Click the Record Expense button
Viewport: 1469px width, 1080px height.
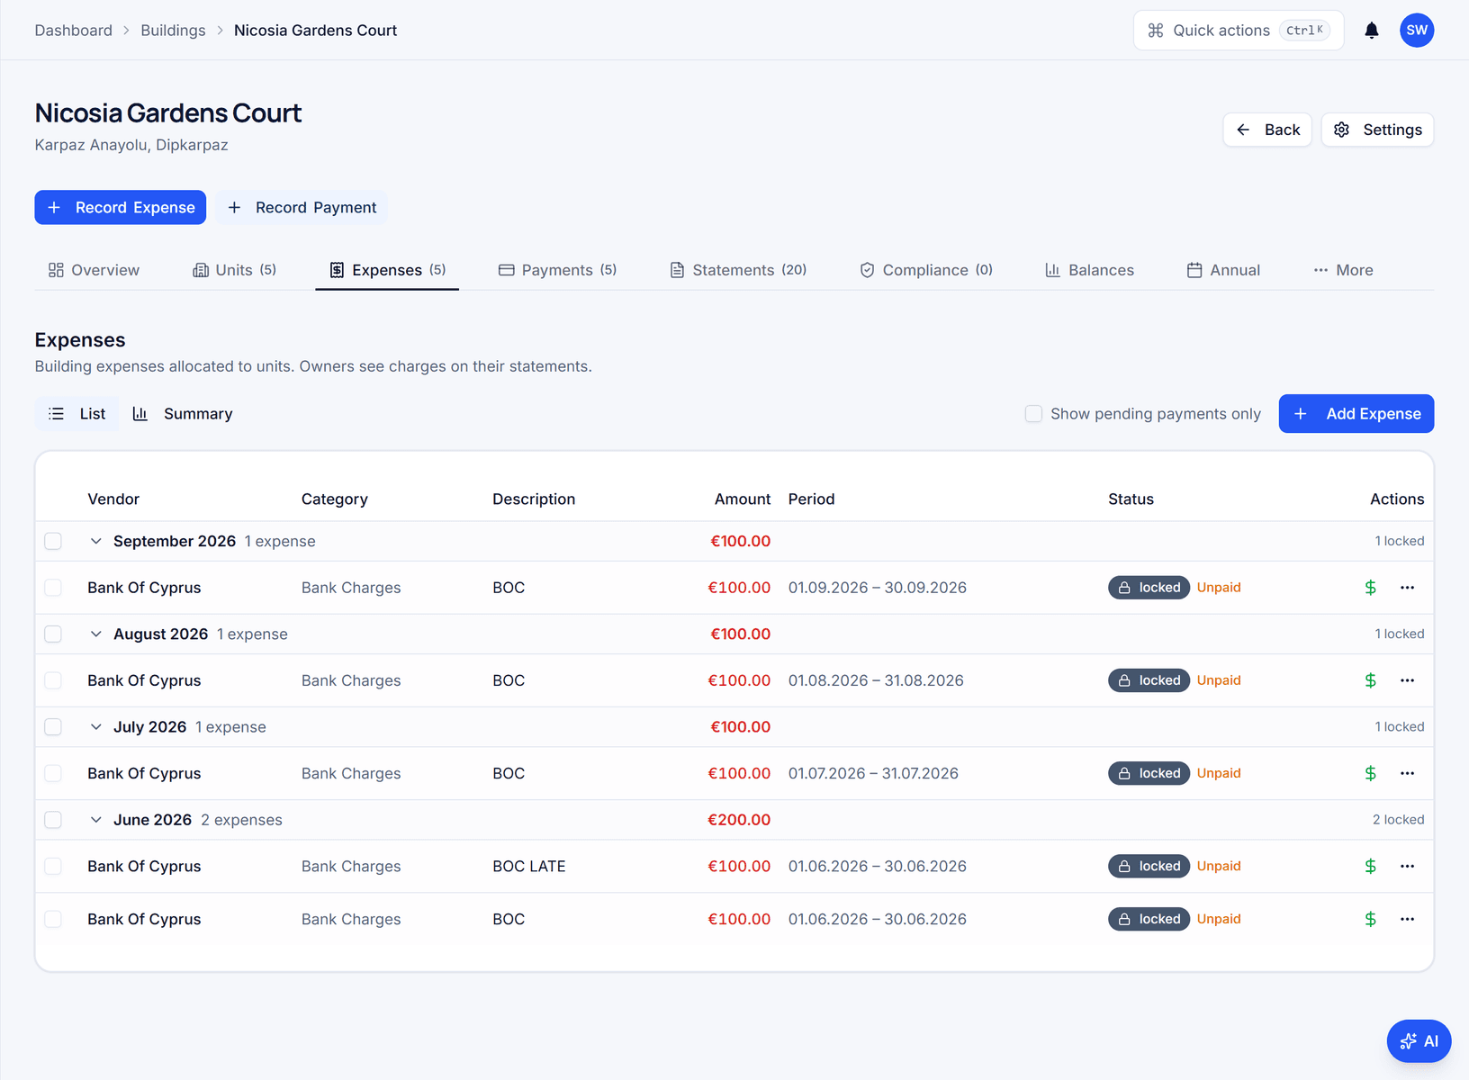coord(121,207)
